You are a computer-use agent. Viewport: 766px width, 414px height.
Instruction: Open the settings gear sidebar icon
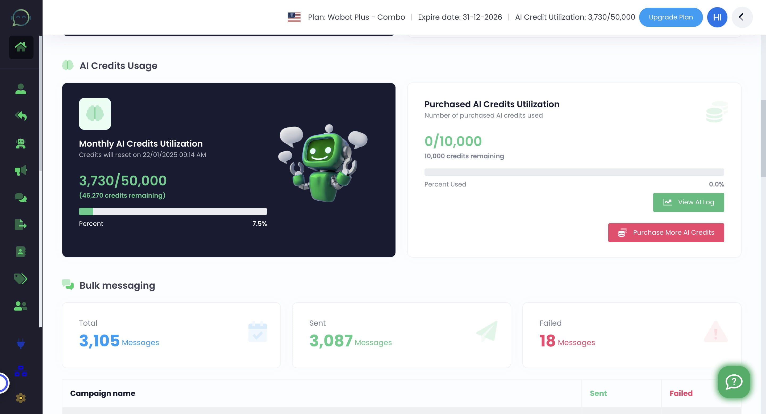(x=20, y=398)
